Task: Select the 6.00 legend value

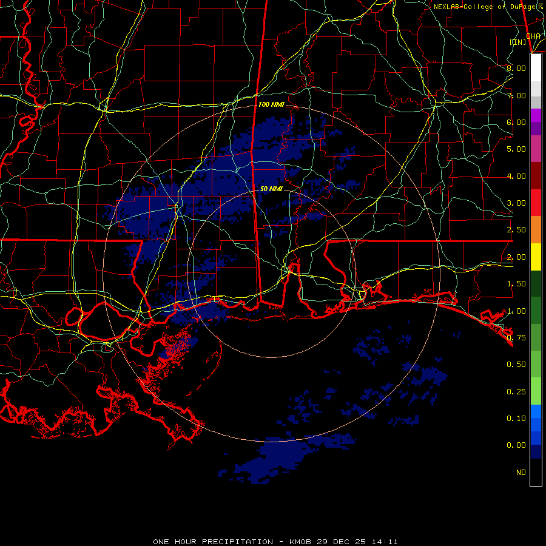Action: [x=516, y=122]
